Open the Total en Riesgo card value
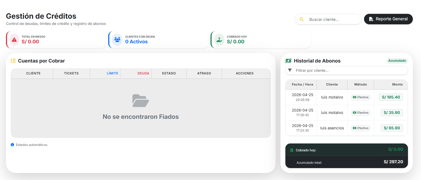The width and height of the screenshot is (421, 180). pos(30,42)
